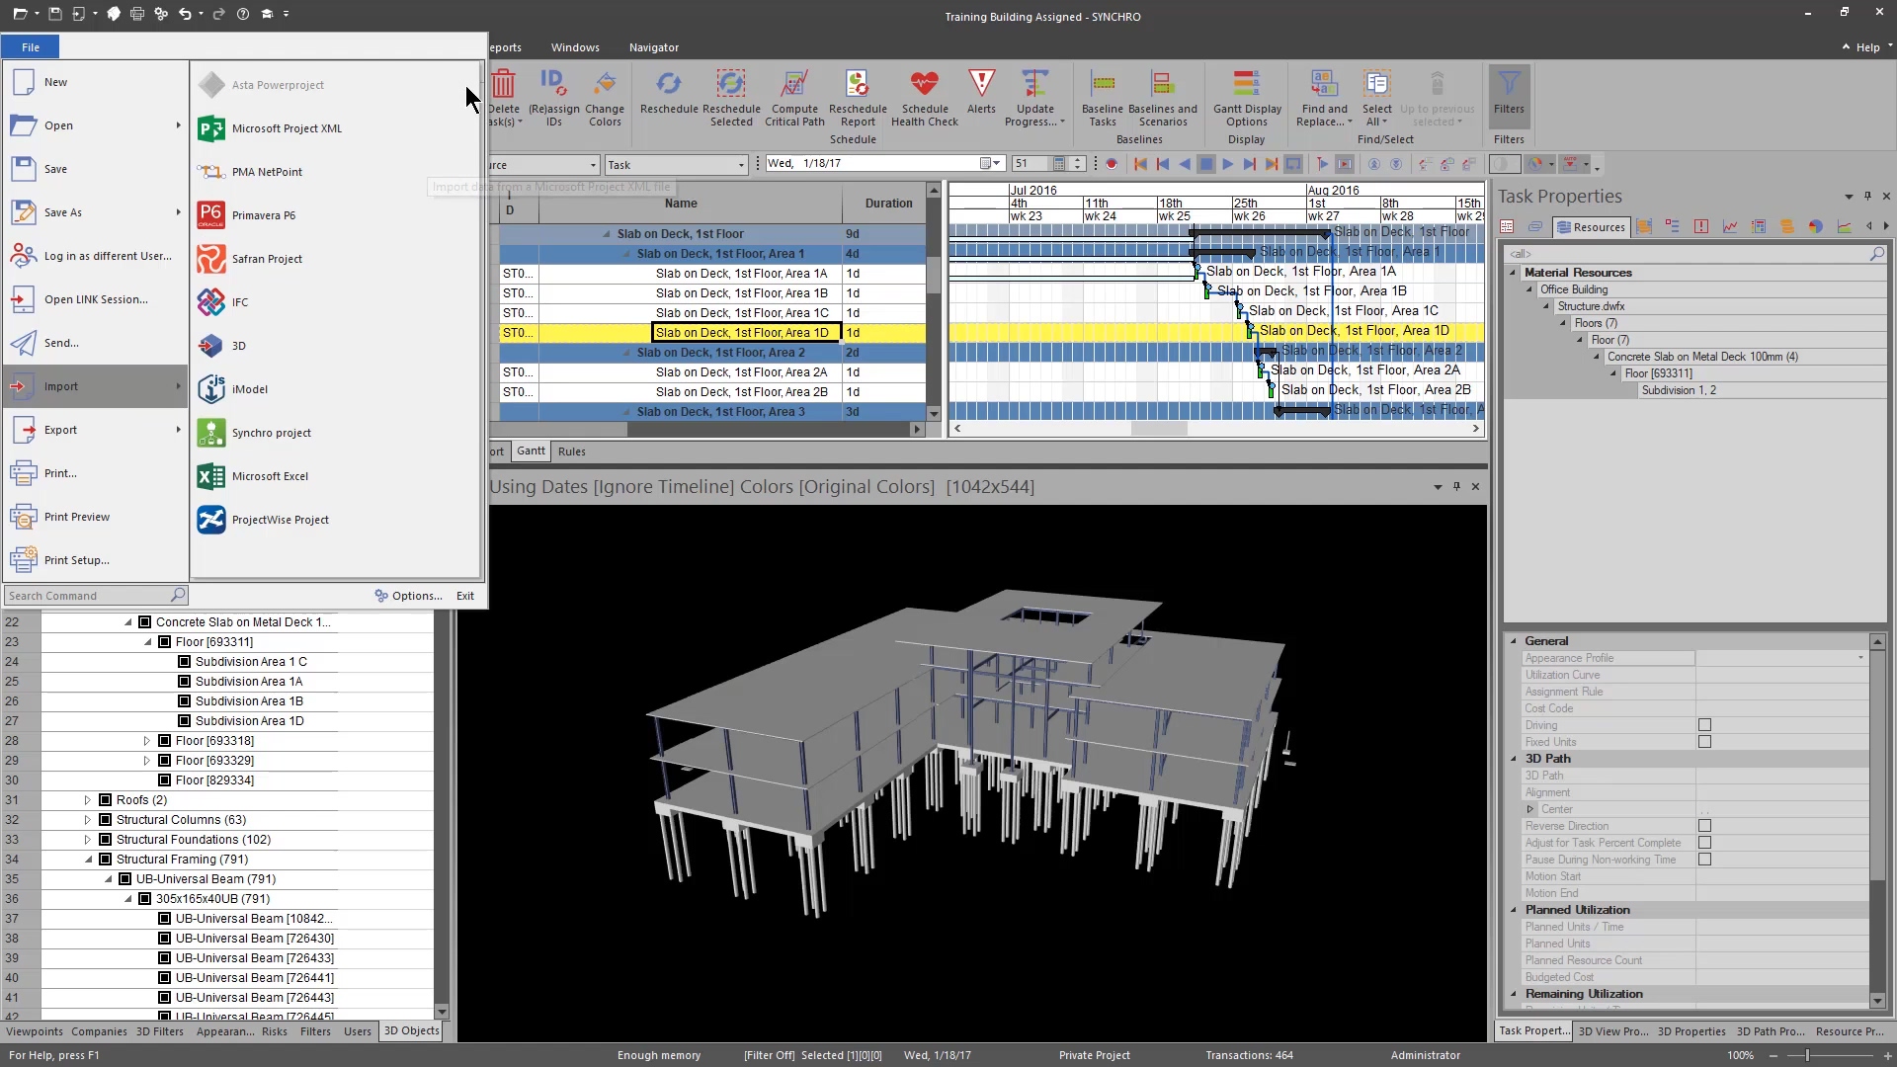Open the Reschedule tool
Image resolution: width=1897 pixels, height=1067 pixels.
(669, 96)
